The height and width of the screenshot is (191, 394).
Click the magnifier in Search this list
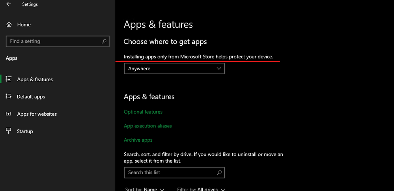click(x=219, y=172)
